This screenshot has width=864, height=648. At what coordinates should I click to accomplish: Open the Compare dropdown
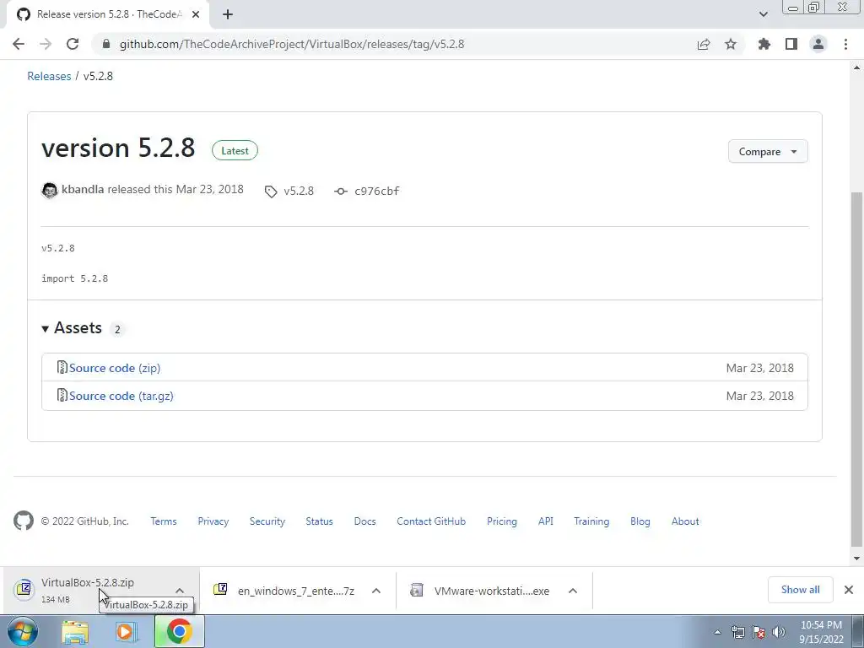point(768,152)
